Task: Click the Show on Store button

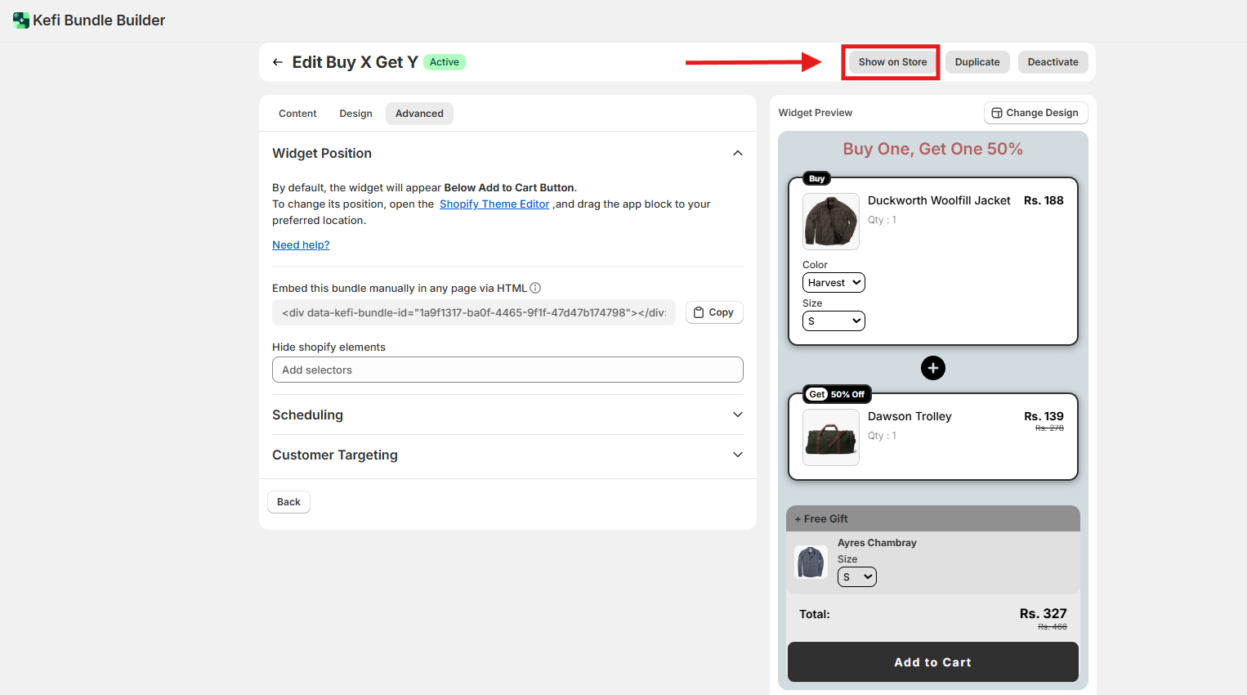Action: (892, 62)
